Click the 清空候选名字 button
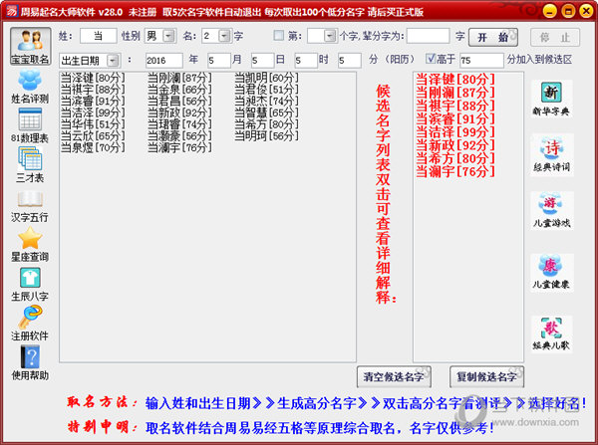This screenshot has width=598, height=445. coord(394,376)
